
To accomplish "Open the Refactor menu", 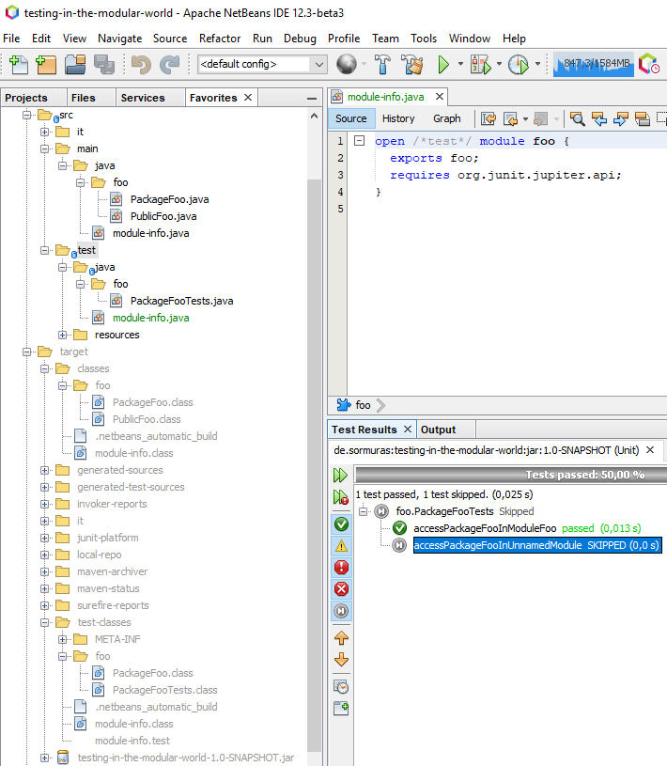I will [220, 39].
